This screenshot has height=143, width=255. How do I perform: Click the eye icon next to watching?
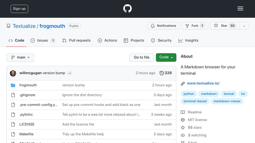pyautogui.click(x=183, y=135)
